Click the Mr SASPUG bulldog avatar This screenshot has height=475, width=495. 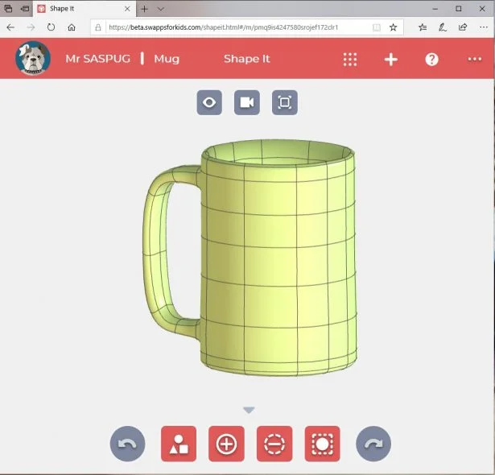click(x=33, y=58)
